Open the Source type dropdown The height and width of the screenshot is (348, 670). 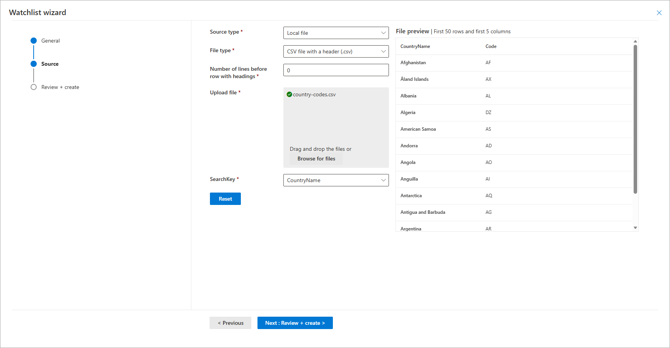336,33
